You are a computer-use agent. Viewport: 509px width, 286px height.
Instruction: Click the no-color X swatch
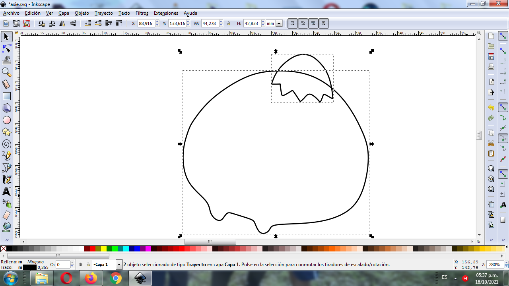pos(4,249)
